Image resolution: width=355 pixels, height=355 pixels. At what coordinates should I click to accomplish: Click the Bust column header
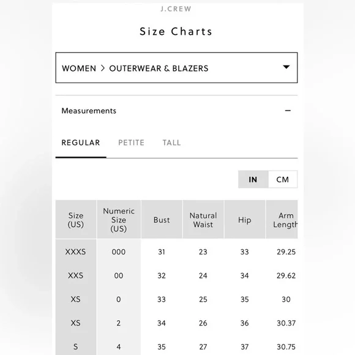click(x=162, y=220)
